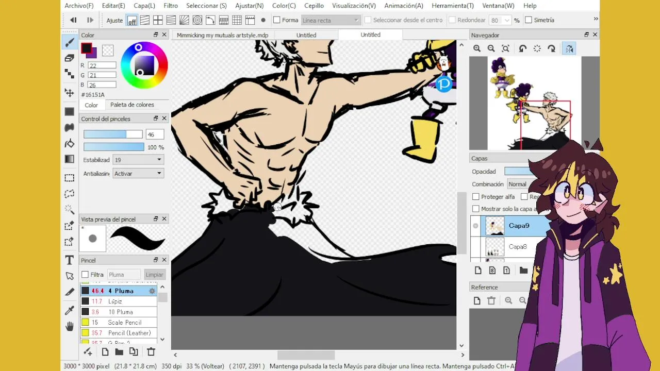Open the Capa(L) menu
Screen dimensions: 660x371
click(x=144, y=6)
